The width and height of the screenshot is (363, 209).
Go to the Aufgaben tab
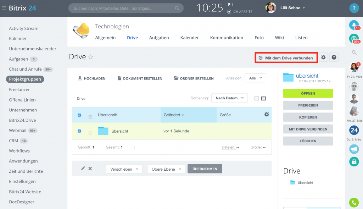tap(159, 38)
